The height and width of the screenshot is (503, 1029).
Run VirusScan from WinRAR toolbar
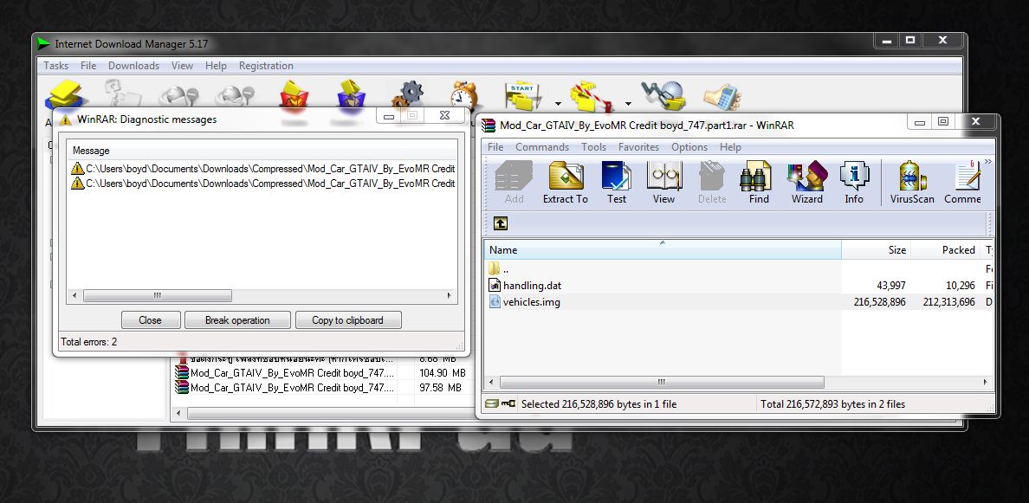[x=911, y=183]
